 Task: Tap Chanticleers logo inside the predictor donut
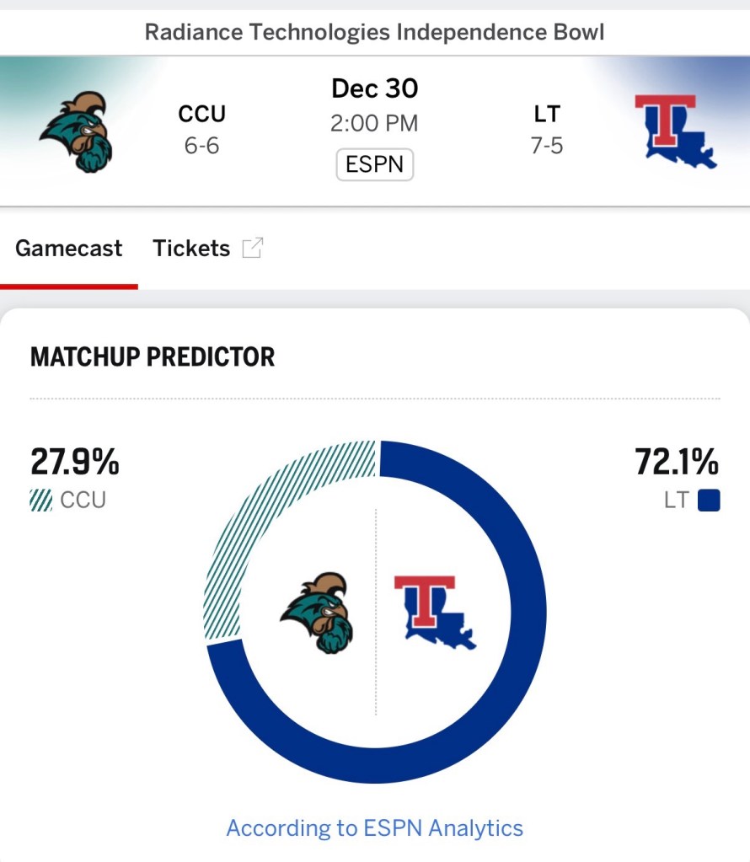[x=317, y=613]
